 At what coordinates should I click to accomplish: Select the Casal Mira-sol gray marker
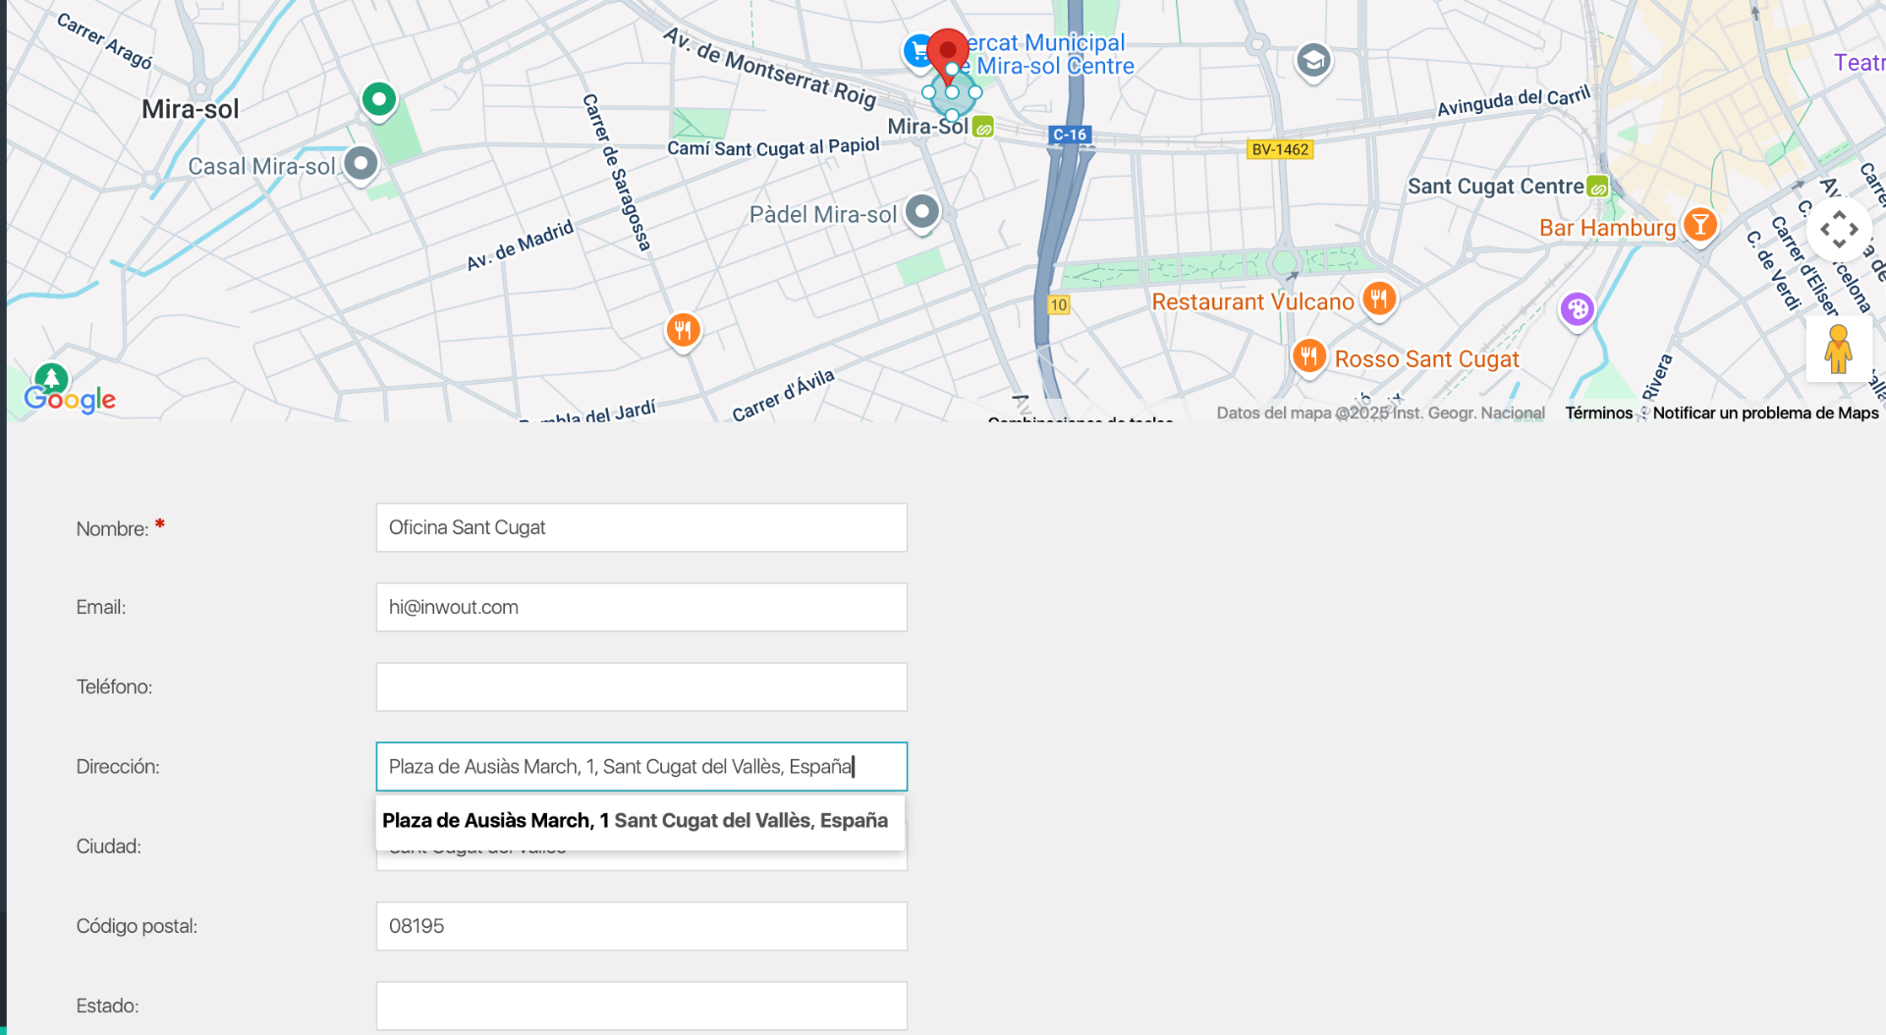tap(361, 164)
